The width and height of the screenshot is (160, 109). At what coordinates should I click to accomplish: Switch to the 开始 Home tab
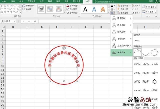13,1
